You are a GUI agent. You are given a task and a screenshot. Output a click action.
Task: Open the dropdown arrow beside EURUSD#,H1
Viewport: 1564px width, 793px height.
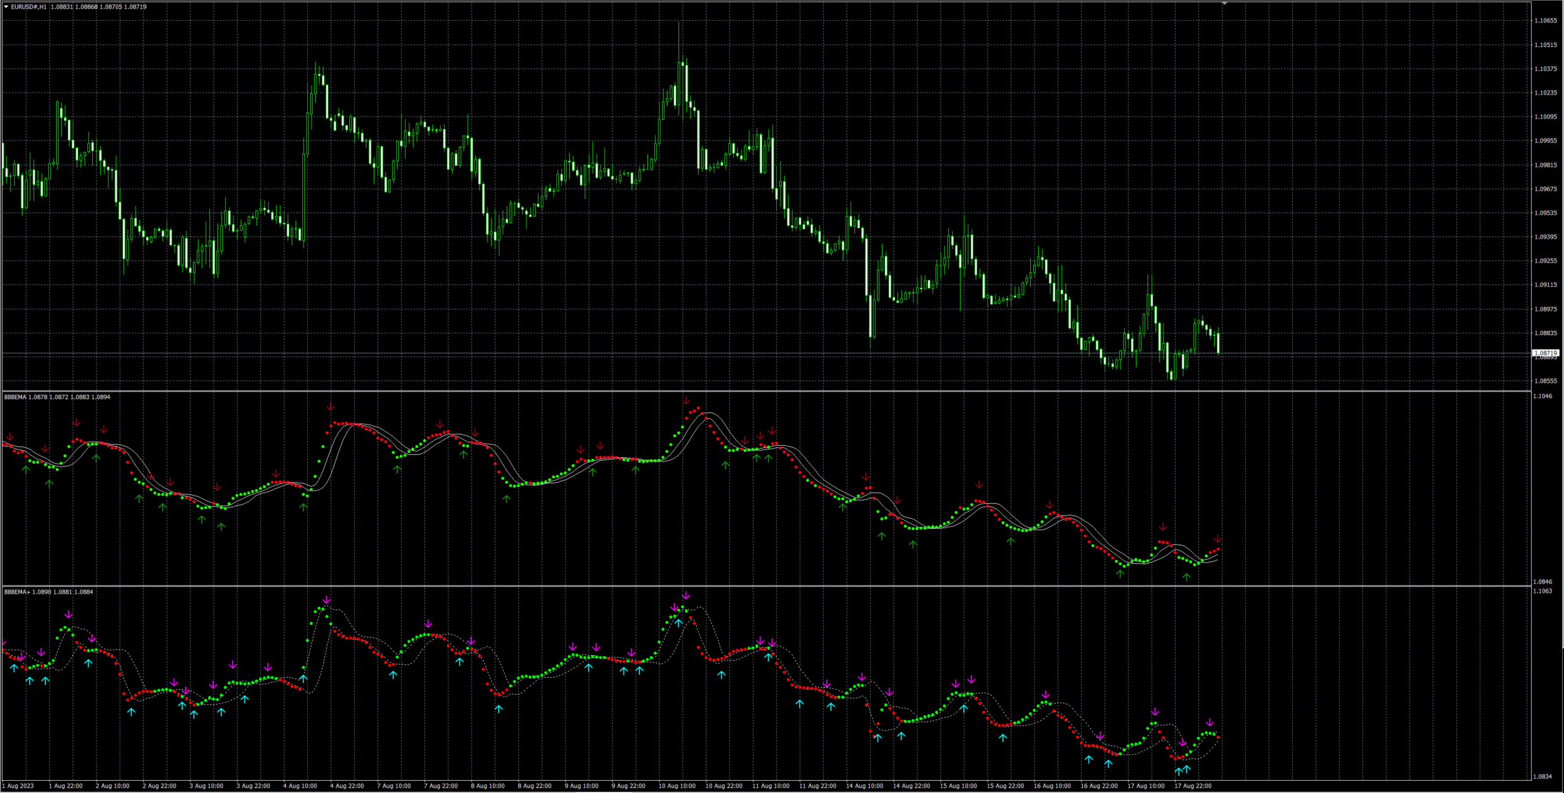click(x=6, y=7)
